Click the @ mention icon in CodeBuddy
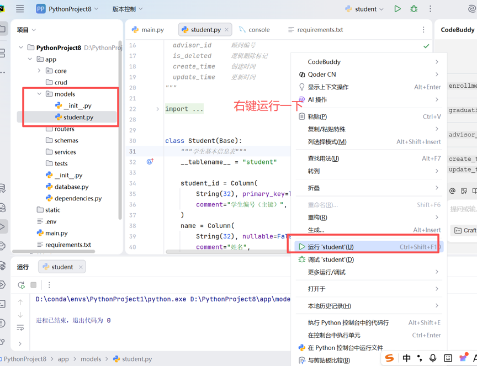Viewport: 477px width, 366px height. [452, 191]
